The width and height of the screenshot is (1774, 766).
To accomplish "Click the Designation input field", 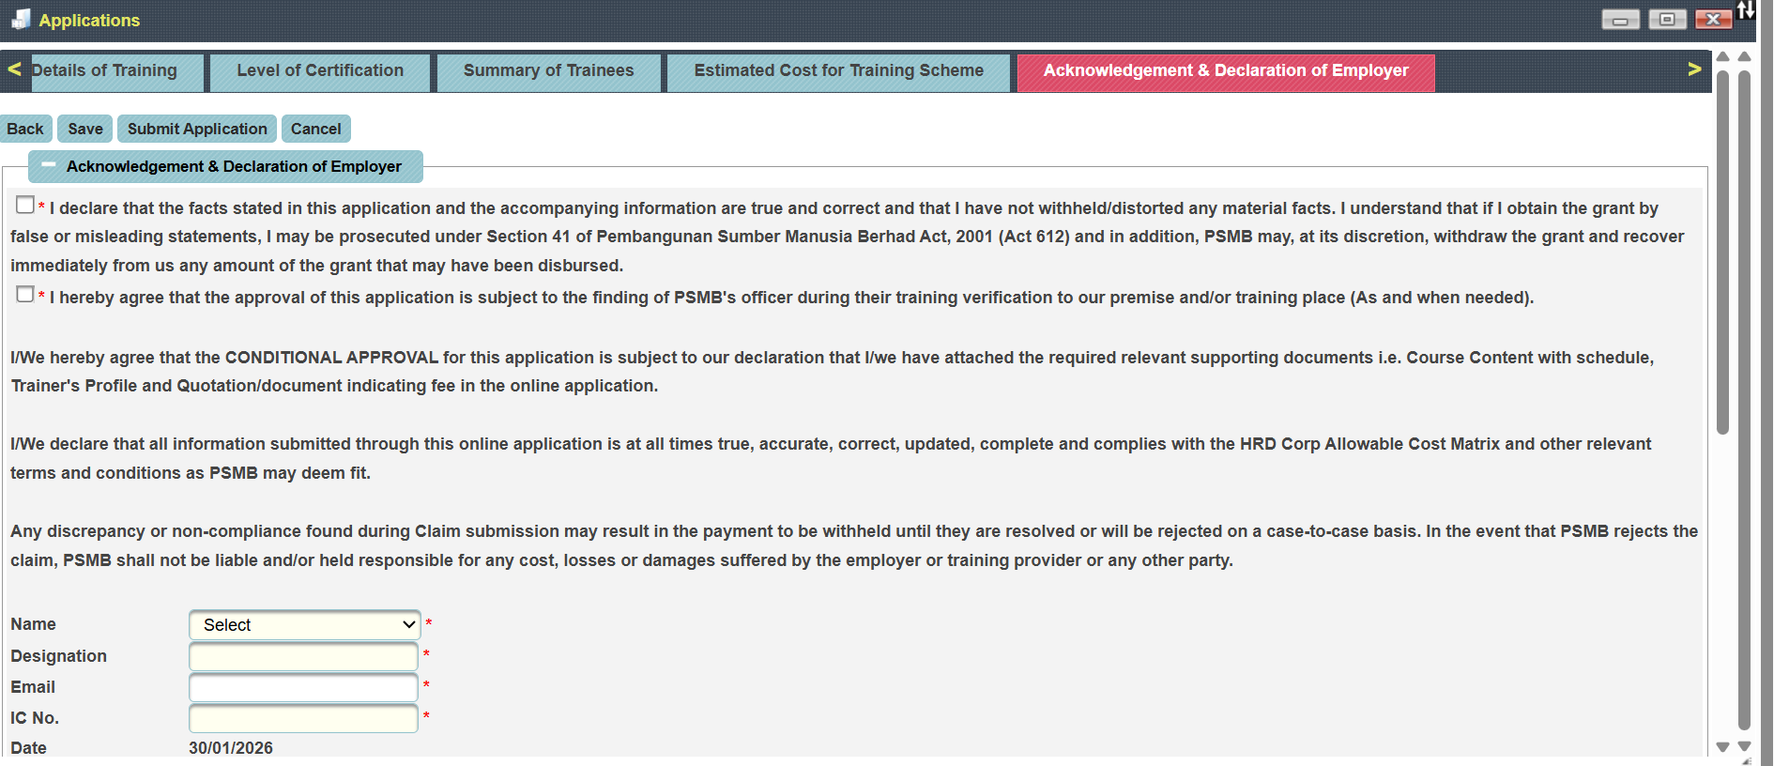I will point(303,656).
